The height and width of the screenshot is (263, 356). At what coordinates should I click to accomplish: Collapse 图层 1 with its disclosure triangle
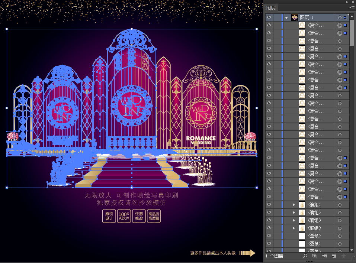click(x=286, y=17)
